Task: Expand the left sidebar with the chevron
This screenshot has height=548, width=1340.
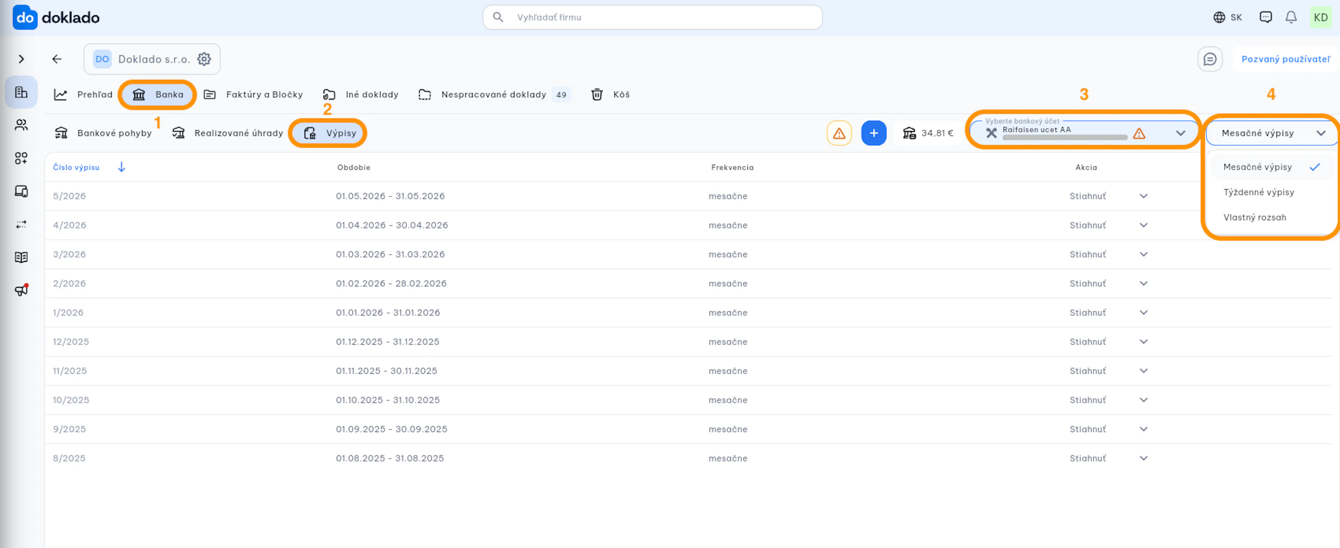Action: 21,59
